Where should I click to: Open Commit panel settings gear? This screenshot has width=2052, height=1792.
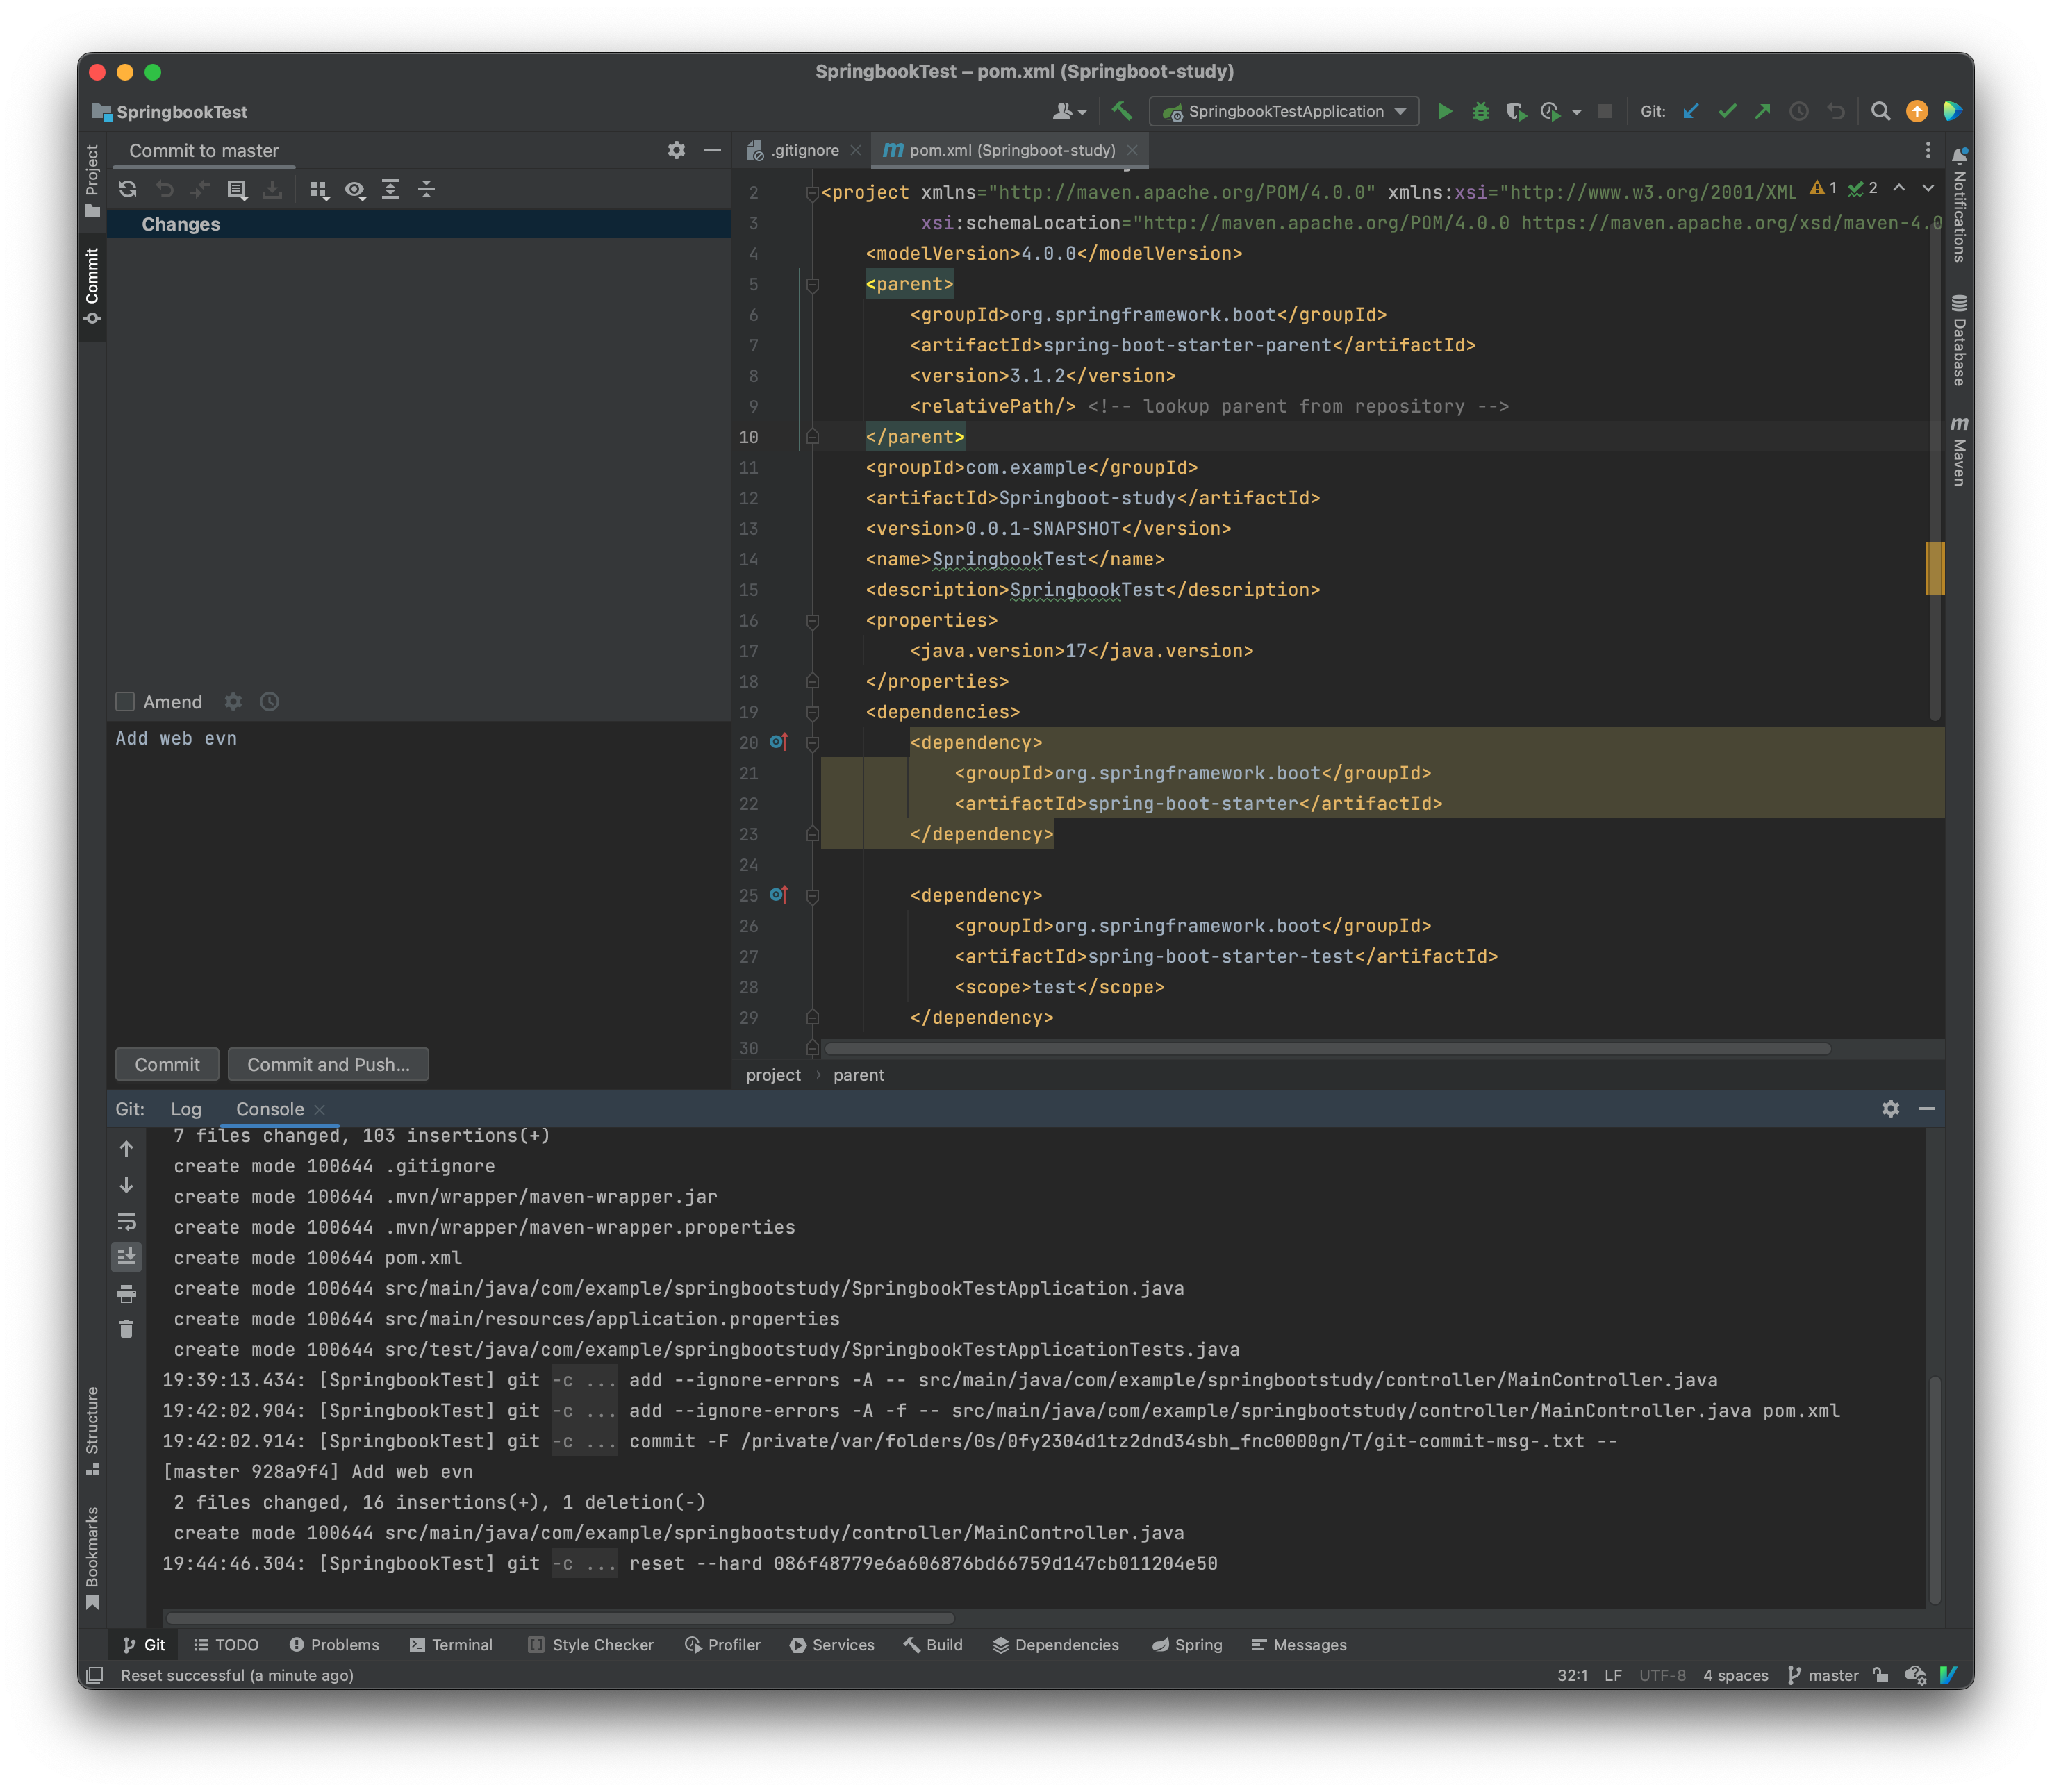(x=677, y=150)
